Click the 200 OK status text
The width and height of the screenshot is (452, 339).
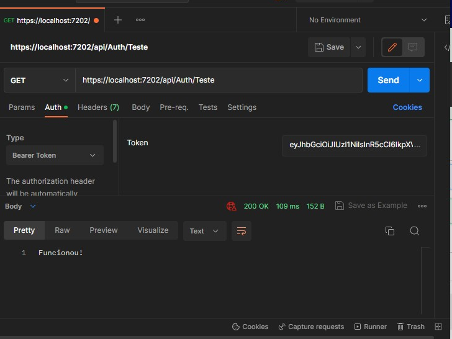256,206
